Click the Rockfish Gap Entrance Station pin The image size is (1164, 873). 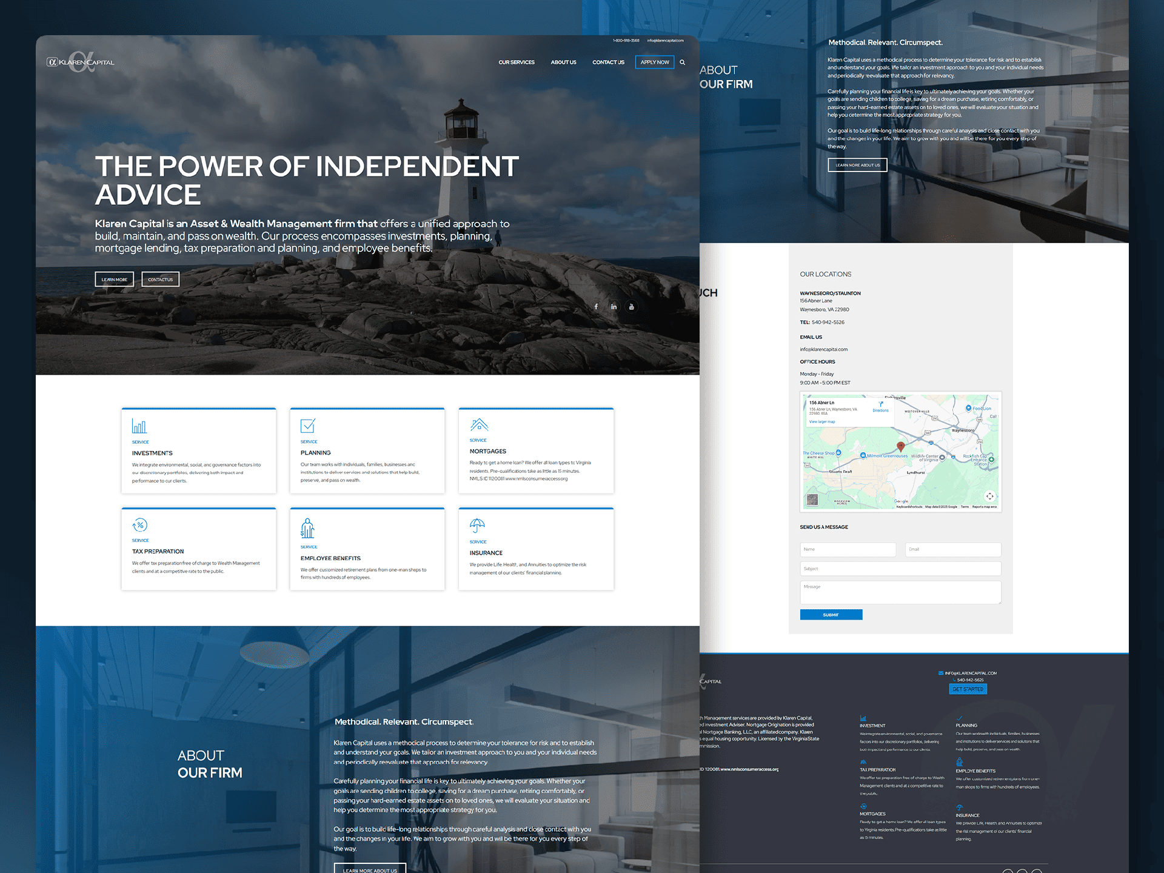coord(991,460)
